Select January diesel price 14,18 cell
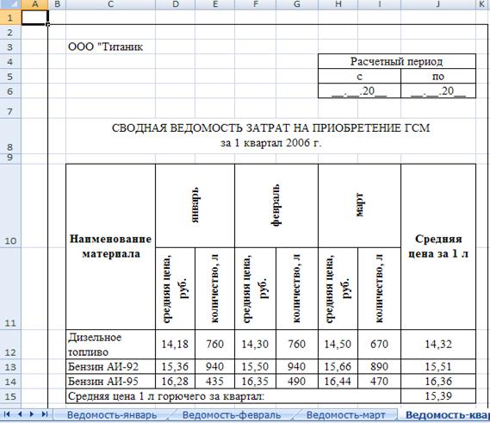 coord(176,345)
